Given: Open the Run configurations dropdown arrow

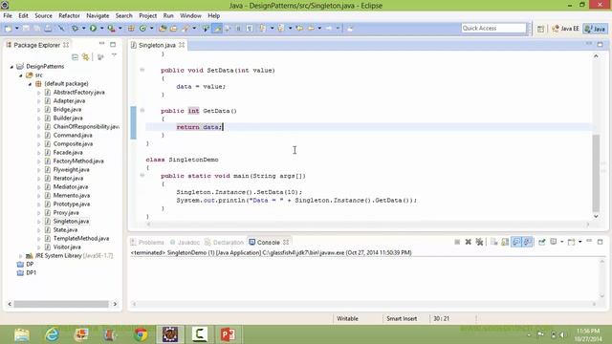Looking at the screenshot, I should click(101, 29).
